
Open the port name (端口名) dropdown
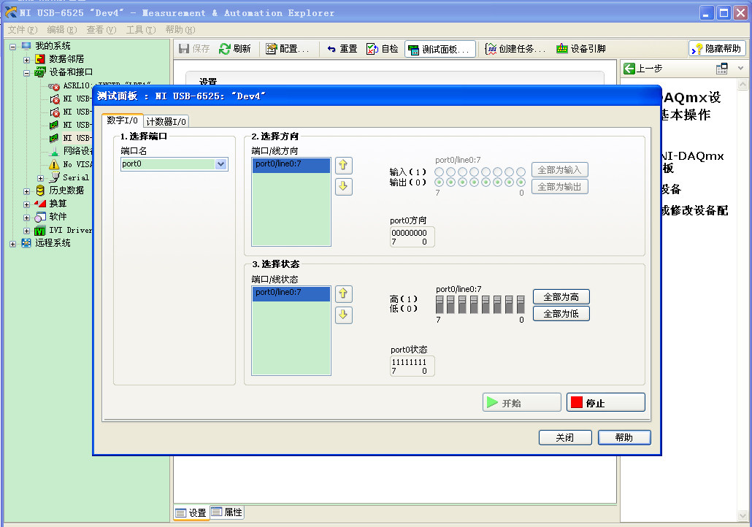tap(220, 164)
